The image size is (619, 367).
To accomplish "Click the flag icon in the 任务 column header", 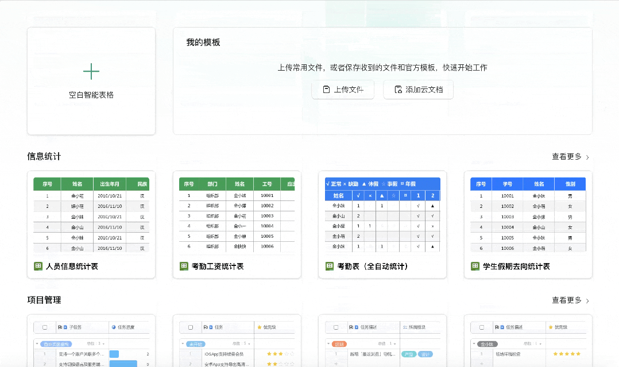I will 206,327.
